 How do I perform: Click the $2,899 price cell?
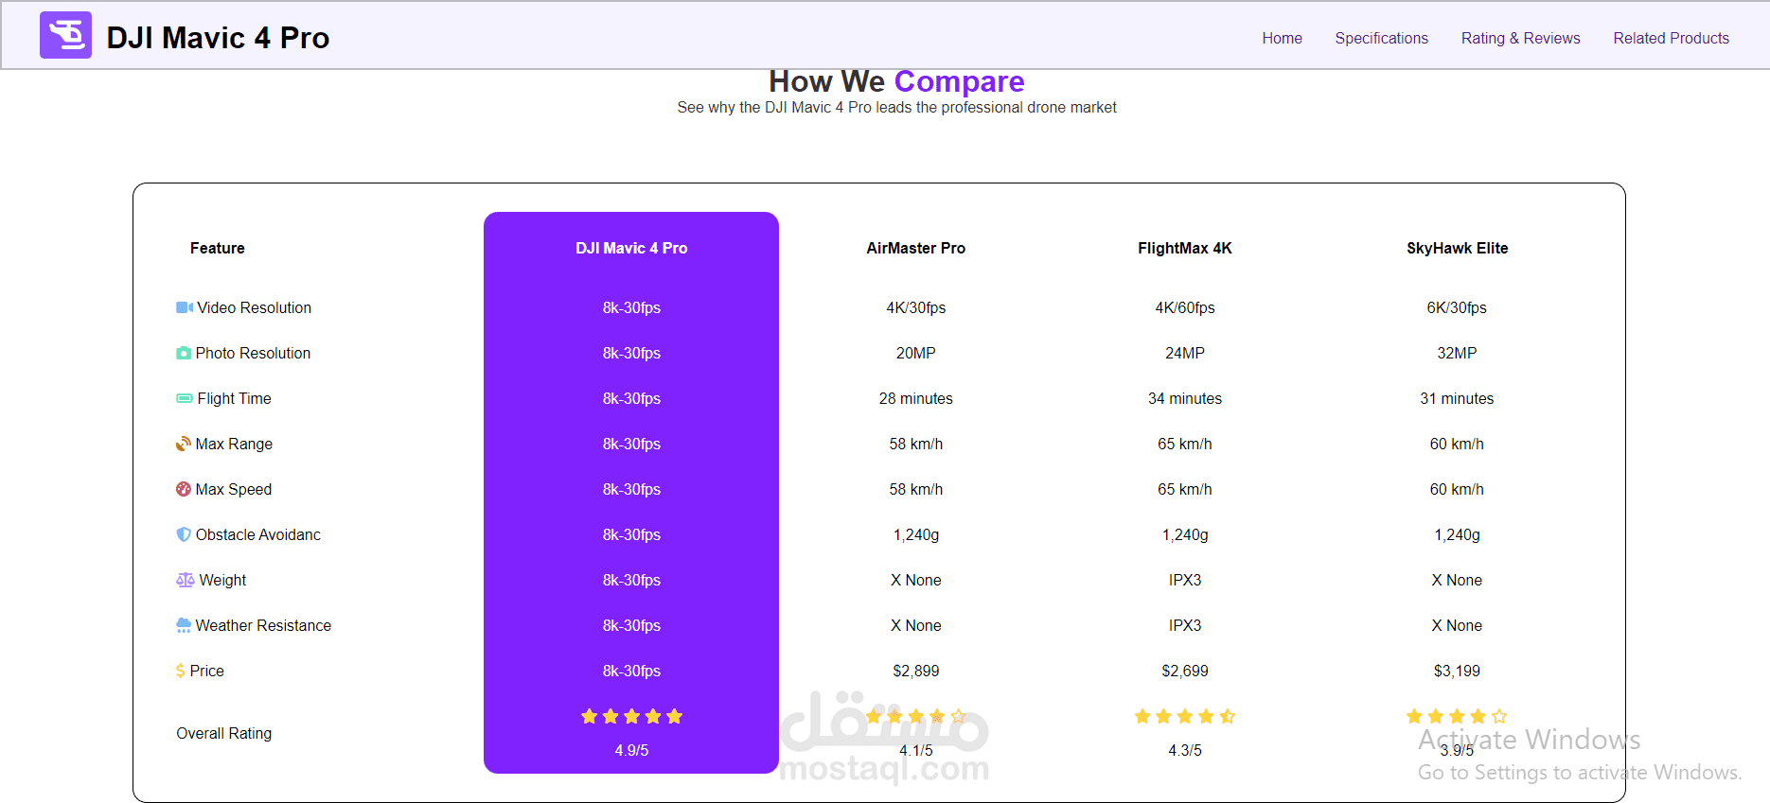(915, 671)
